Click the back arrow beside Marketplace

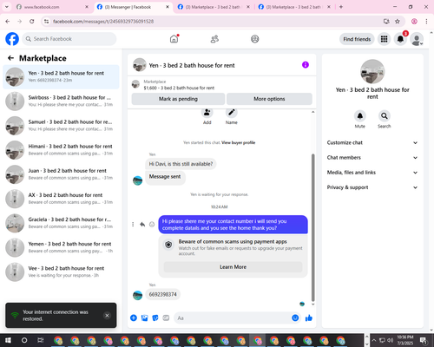point(10,58)
